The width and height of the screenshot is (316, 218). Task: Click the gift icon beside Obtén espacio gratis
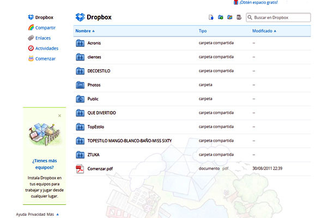click(x=236, y=2)
